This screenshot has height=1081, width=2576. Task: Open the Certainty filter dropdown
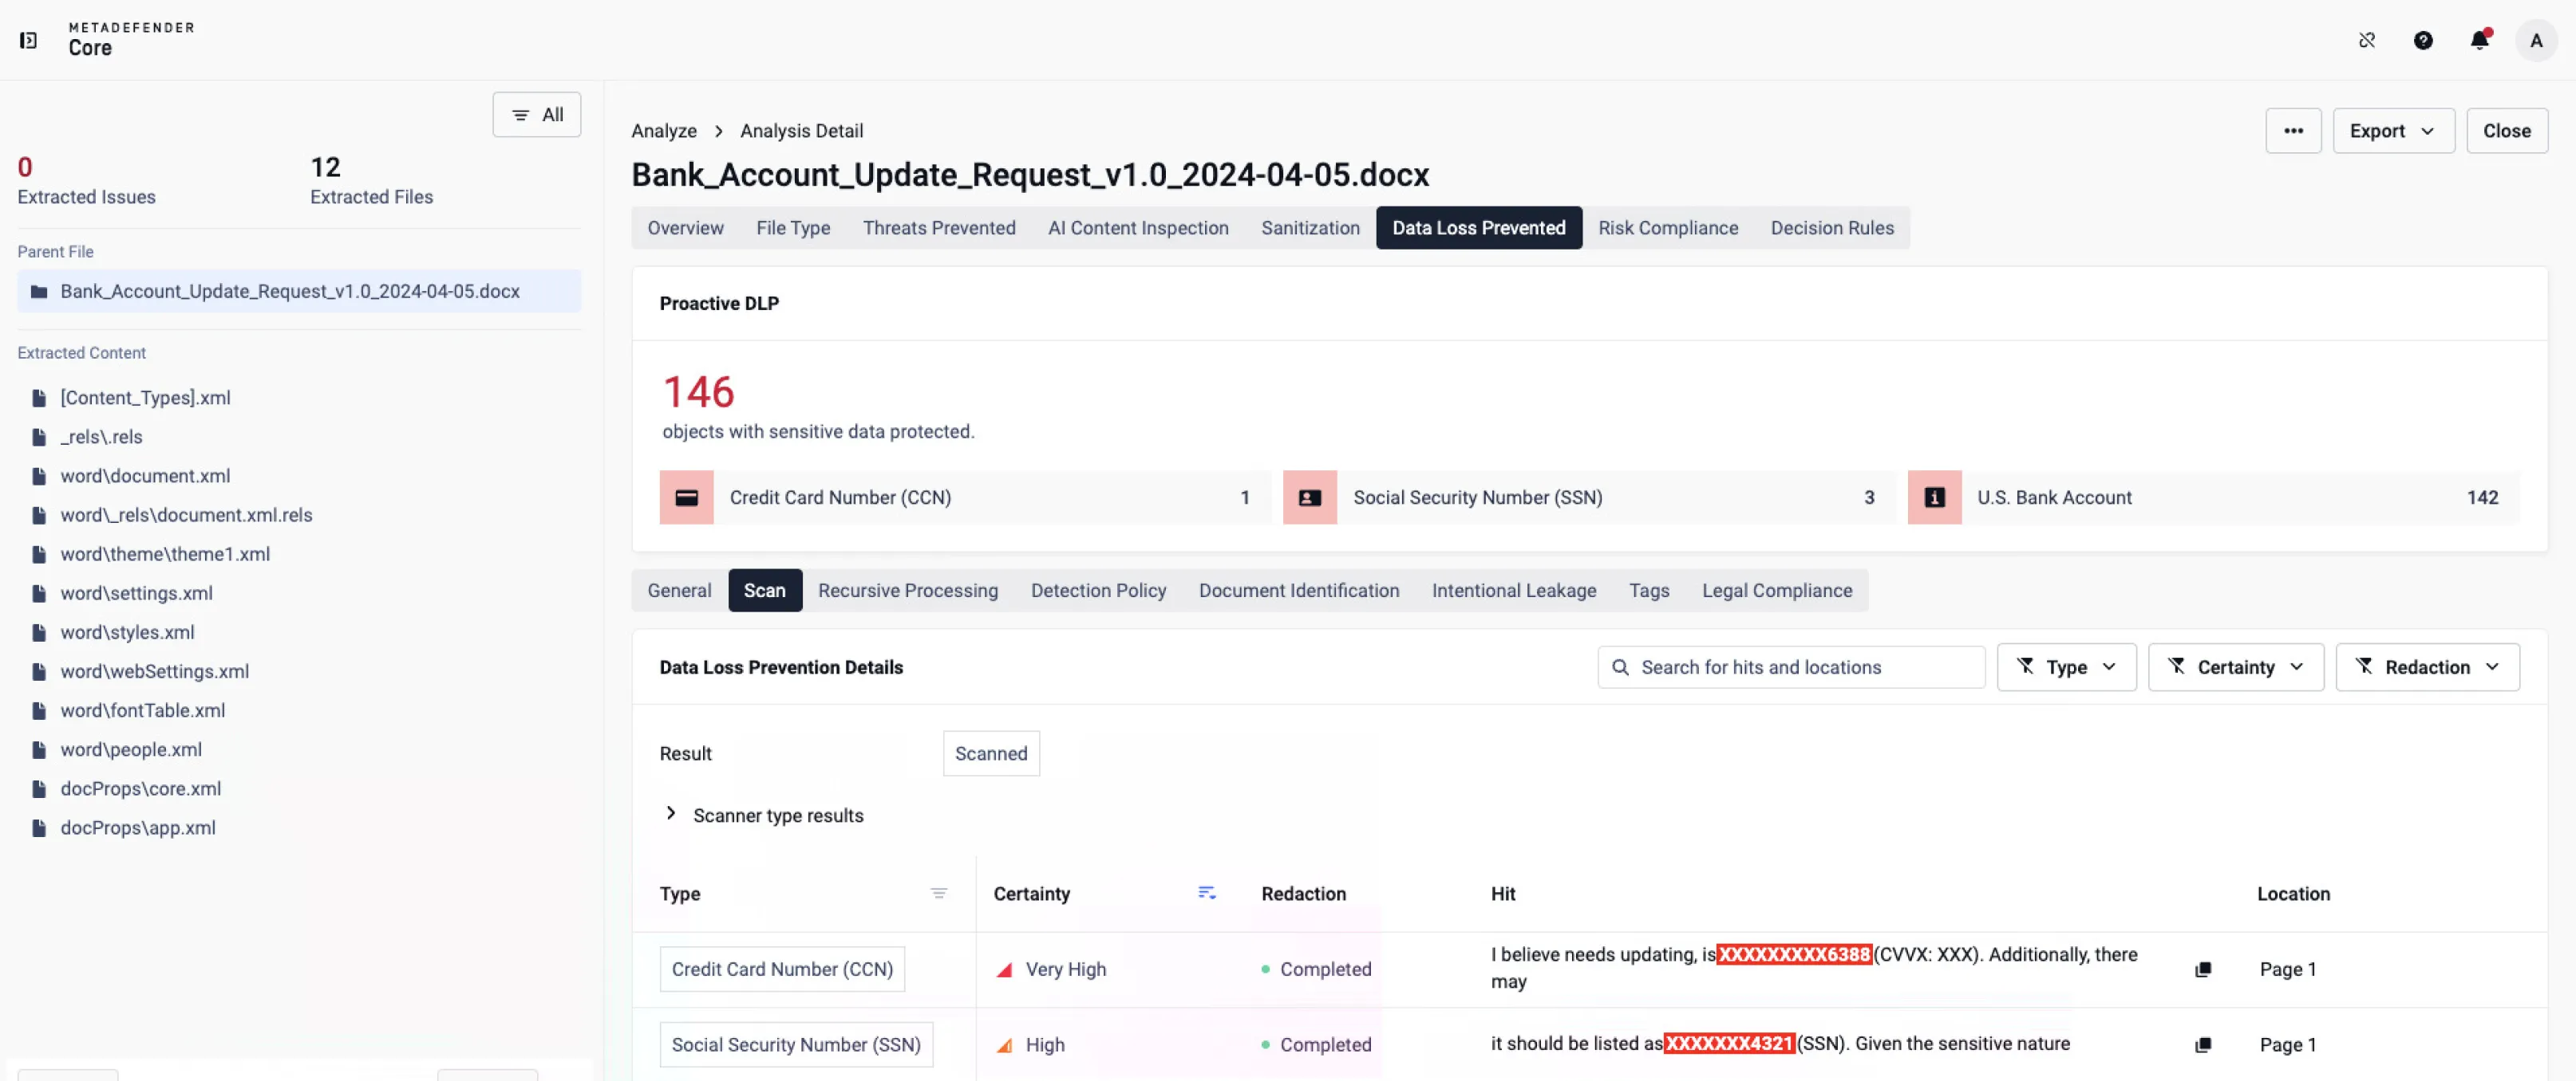coord(2235,667)
